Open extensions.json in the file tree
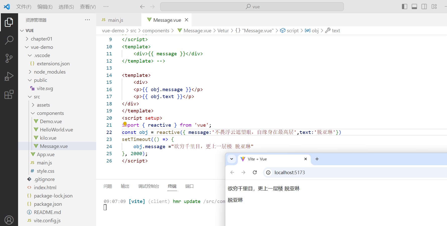Screen dimensions: 447x226 57,64
